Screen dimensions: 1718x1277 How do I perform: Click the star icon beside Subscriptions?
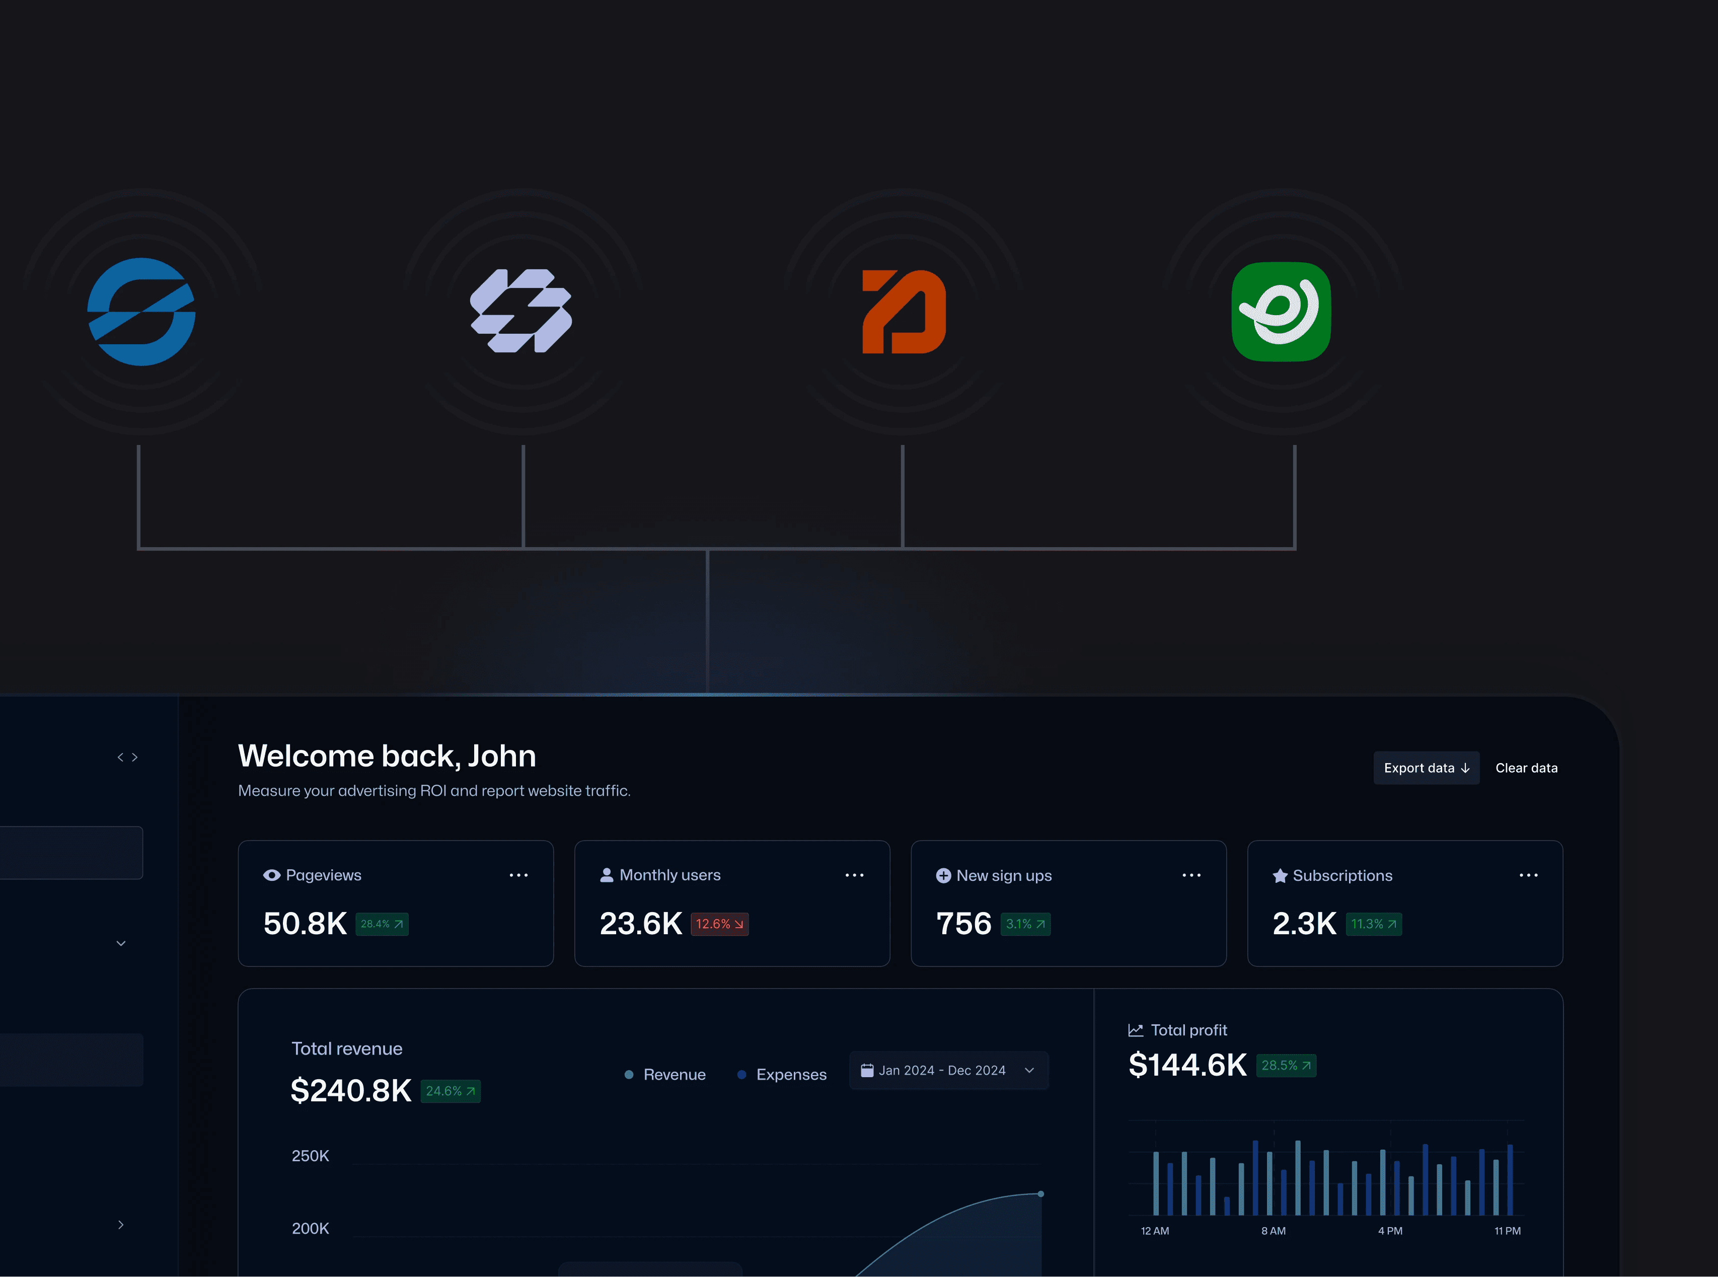pyautogui.click(x=1280, y=876)
